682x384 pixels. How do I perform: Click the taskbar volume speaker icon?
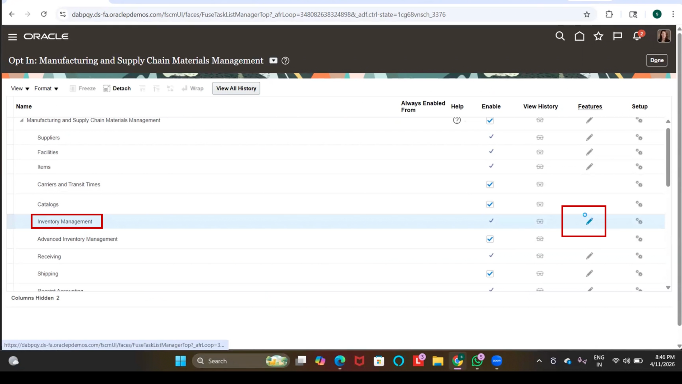[x=627, y=361]
